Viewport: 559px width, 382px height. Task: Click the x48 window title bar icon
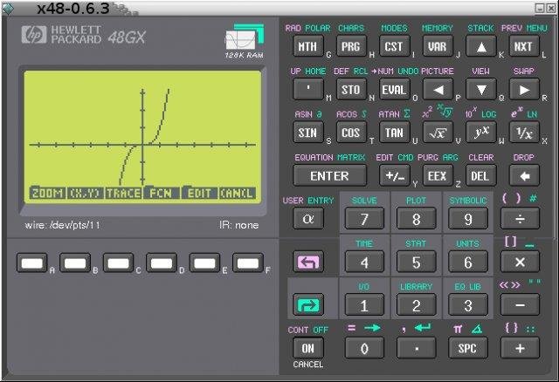[8, 9]
